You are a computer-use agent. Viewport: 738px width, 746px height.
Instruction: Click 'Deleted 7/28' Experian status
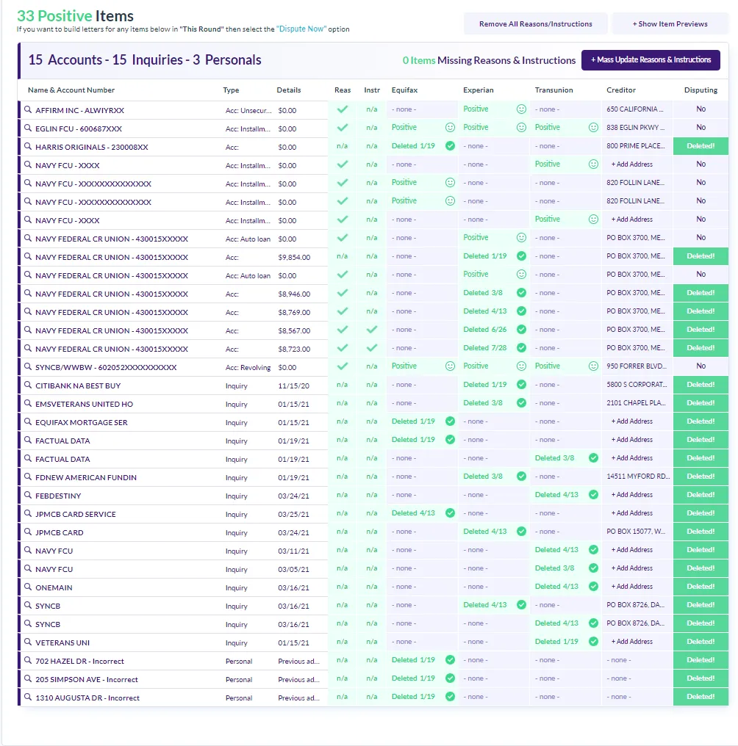click(485, 348)
